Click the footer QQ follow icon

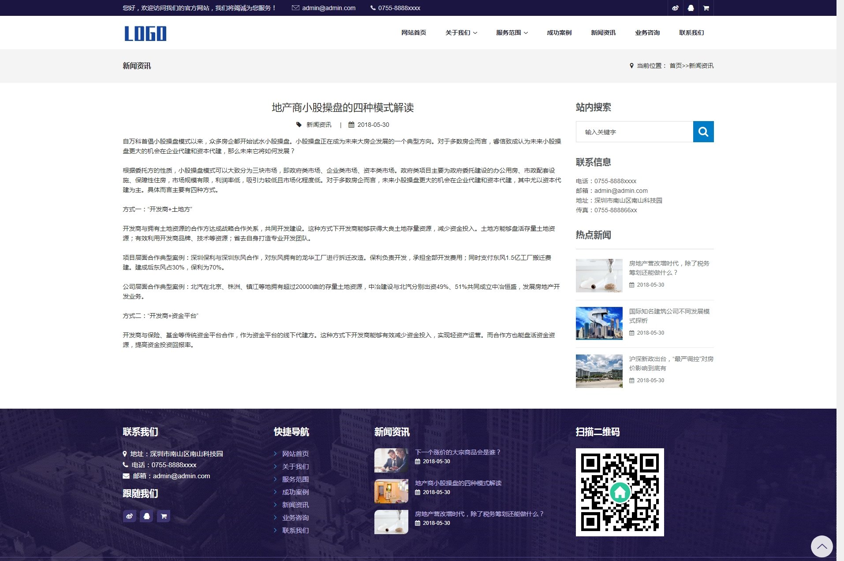pos(146,516)
